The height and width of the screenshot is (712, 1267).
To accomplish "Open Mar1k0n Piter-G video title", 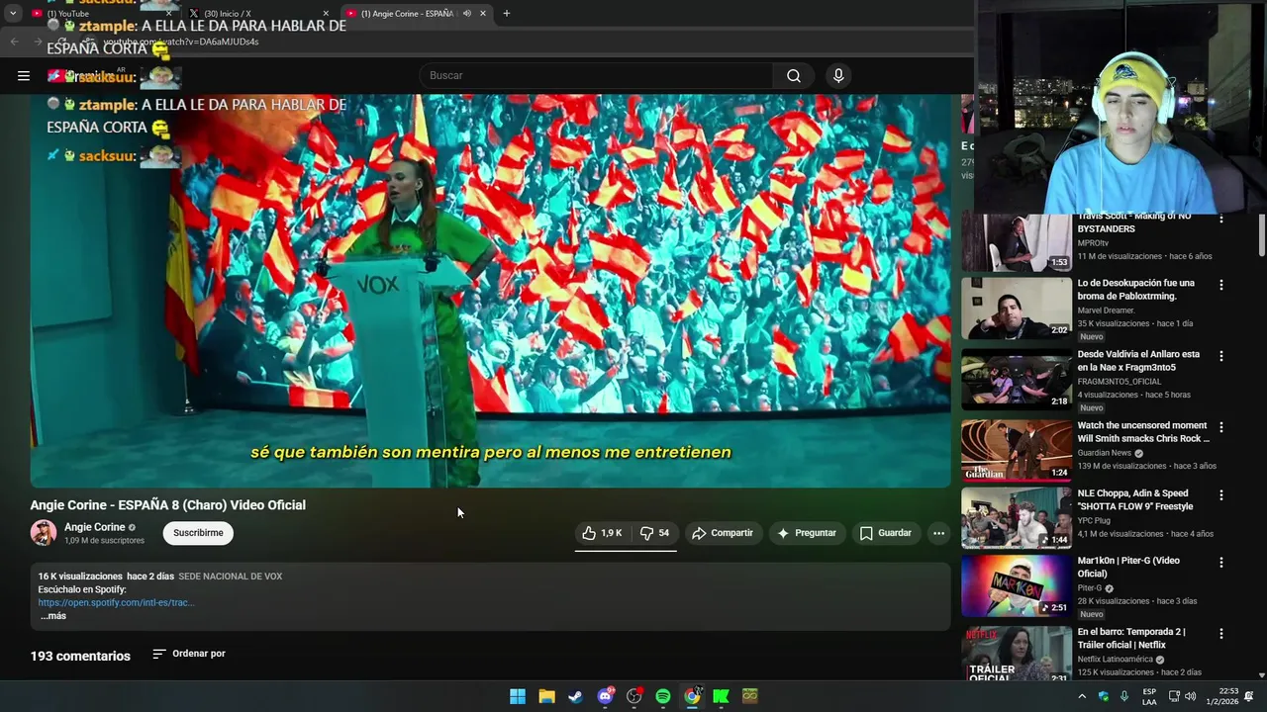I will click(1128, 567).
